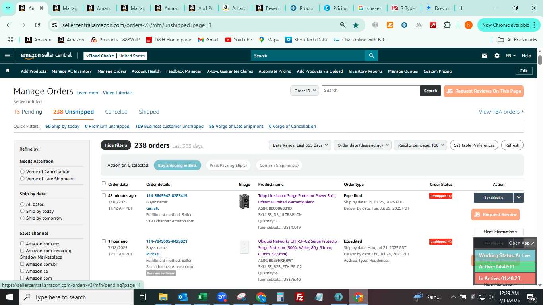Open Calculator from the taskbar
Image resolution: width=543 pixels, height=305 pixels.
(x=280, y=297)
